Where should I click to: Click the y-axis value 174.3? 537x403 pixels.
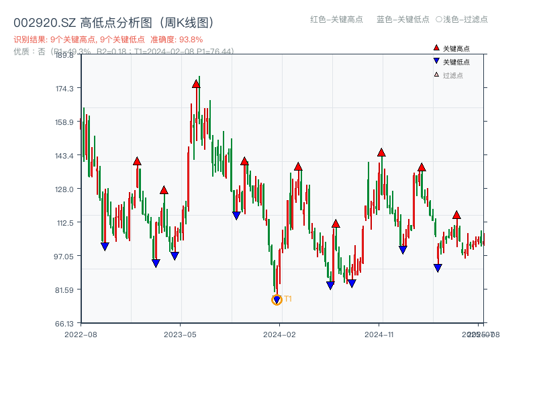click(64, 89)
